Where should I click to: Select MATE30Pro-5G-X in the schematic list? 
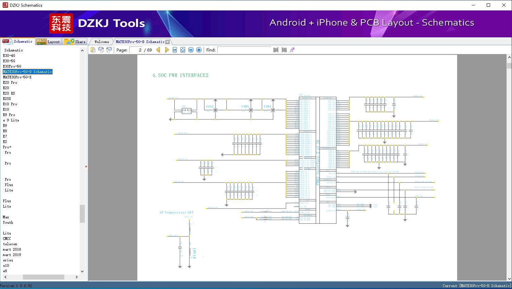(17, 77)
